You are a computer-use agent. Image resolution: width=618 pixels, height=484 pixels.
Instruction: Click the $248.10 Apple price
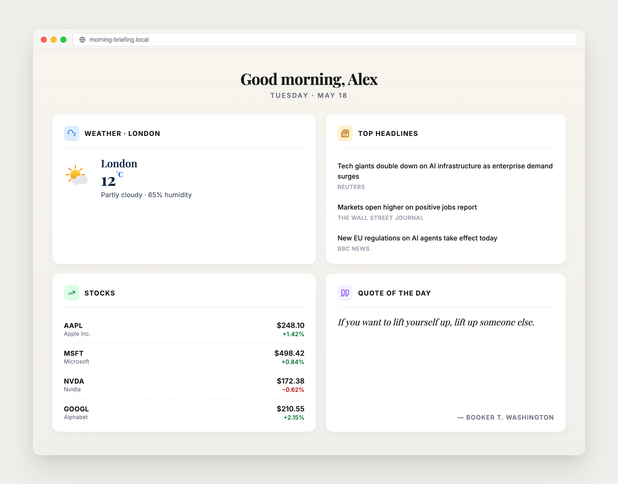[x=290, y=325]
